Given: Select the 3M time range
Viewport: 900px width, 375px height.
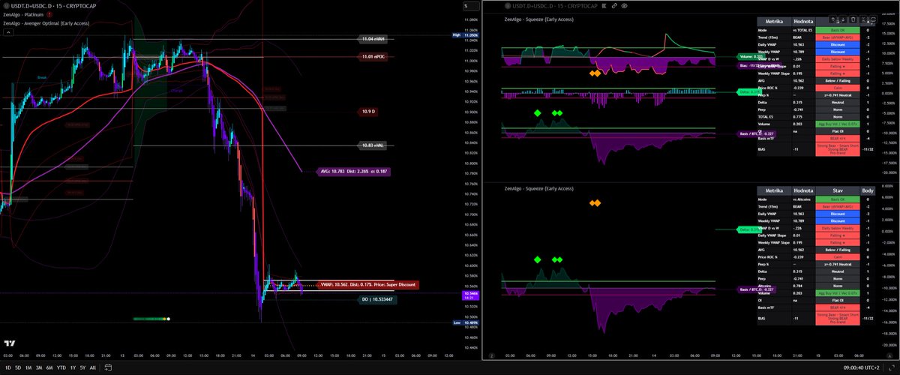Looking at the screenshot, I should point(39,368).
